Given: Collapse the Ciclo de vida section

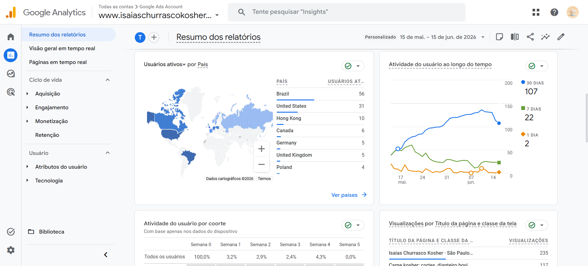Looking at the screenshot, I should [107, 80].
